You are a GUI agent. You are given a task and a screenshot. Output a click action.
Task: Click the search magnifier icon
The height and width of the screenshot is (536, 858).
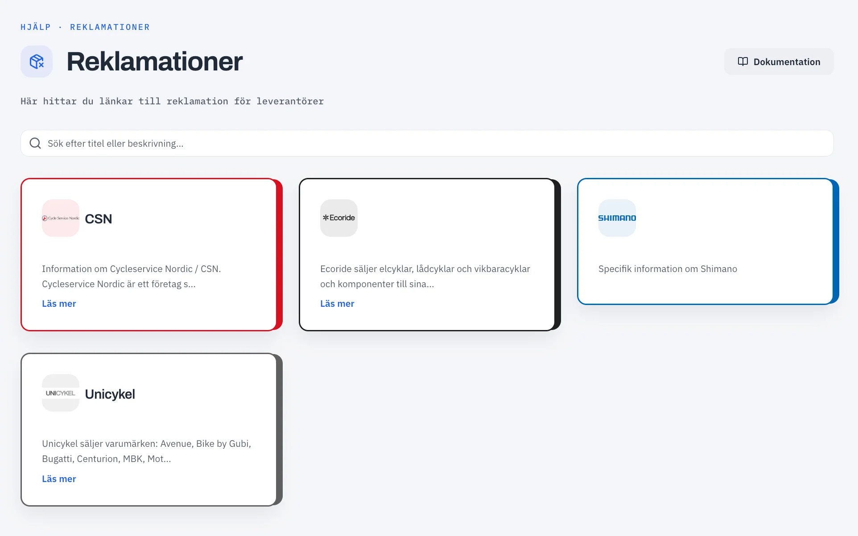[x=35, y=143]
